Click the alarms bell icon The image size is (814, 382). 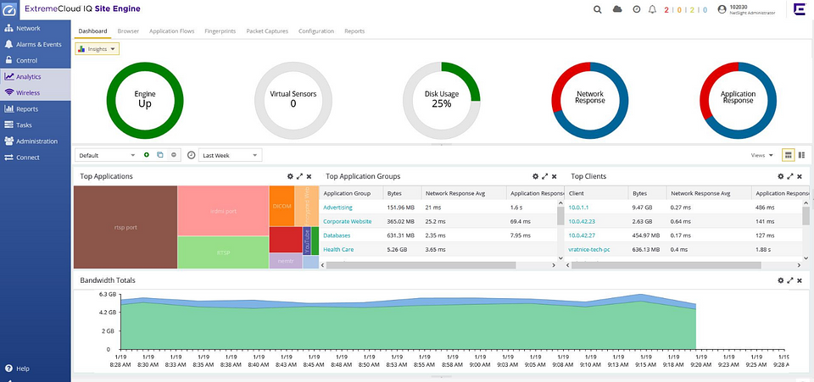point(652,9)
